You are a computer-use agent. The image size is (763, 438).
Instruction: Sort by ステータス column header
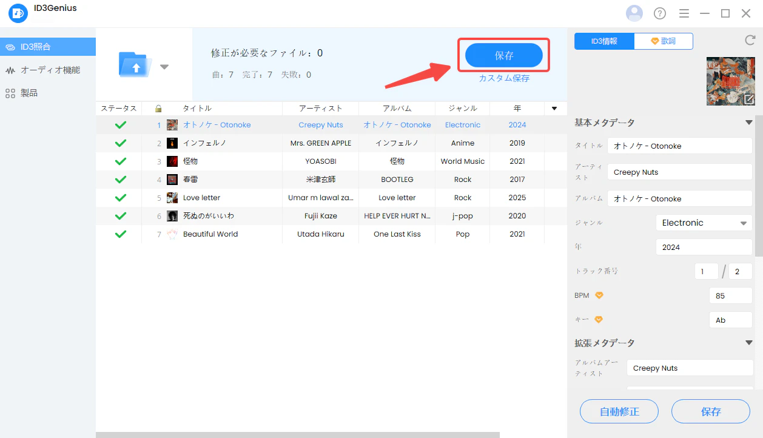119,109
